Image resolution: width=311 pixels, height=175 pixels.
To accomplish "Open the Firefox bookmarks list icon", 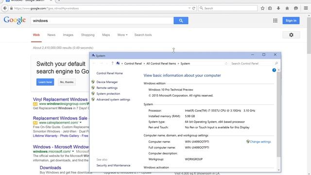I will [270, 8].
